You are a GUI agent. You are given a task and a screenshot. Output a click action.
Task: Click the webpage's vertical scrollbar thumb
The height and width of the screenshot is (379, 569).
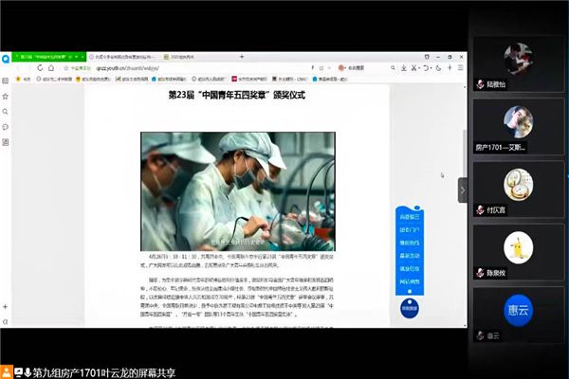click(x=465, y=153)
